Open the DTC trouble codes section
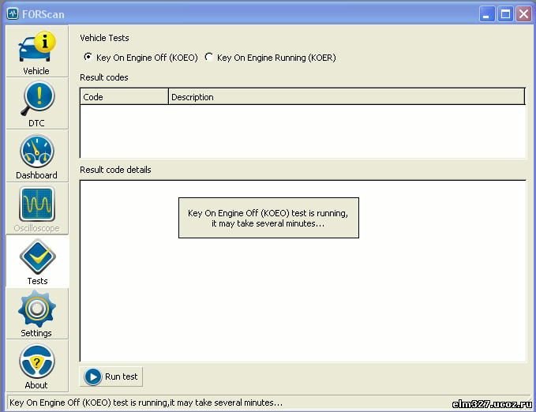536x412 pixels. click(x=37, y=103)
